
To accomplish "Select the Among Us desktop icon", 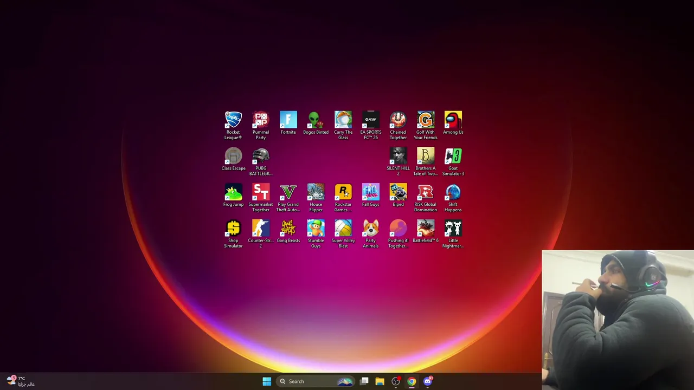I will [453, 120].
